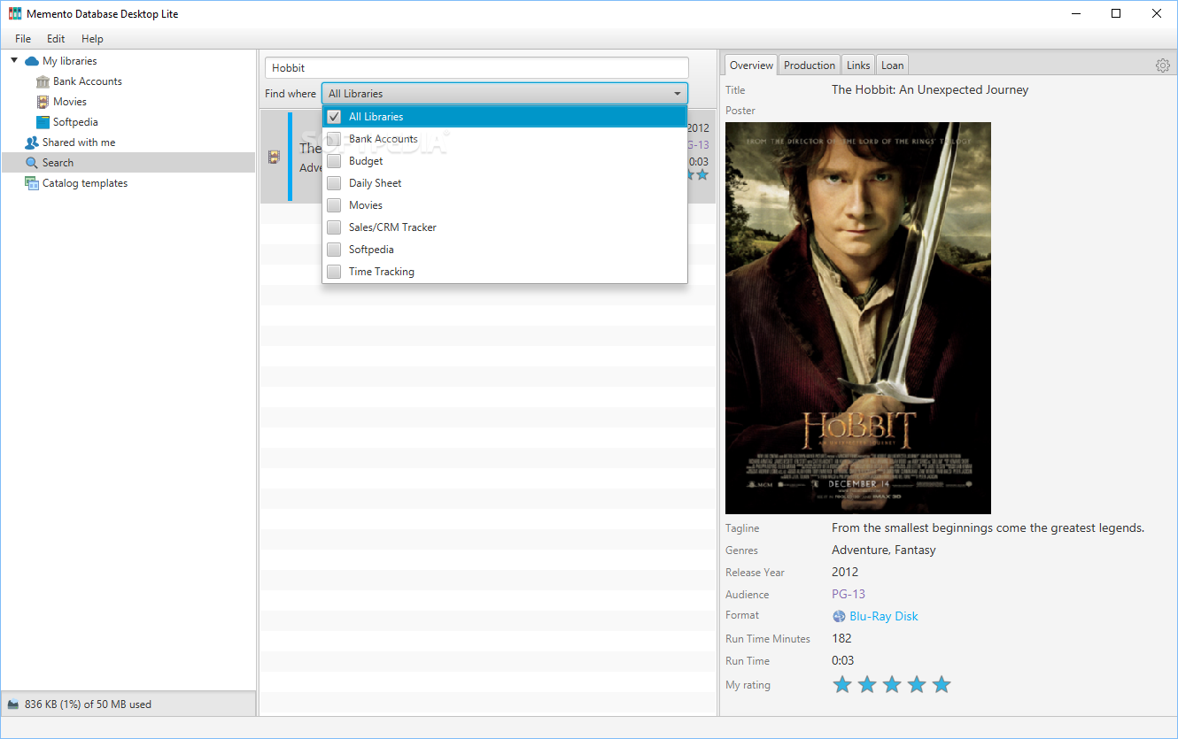The height and width of the screenshot is (739, 1178).
Task: Set My rating to five stars
Action: tap(942, 684)
